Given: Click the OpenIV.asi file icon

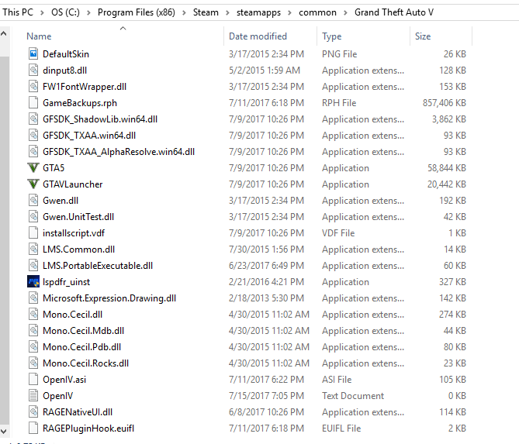Looking at the screenshot, I should point(33,379).
